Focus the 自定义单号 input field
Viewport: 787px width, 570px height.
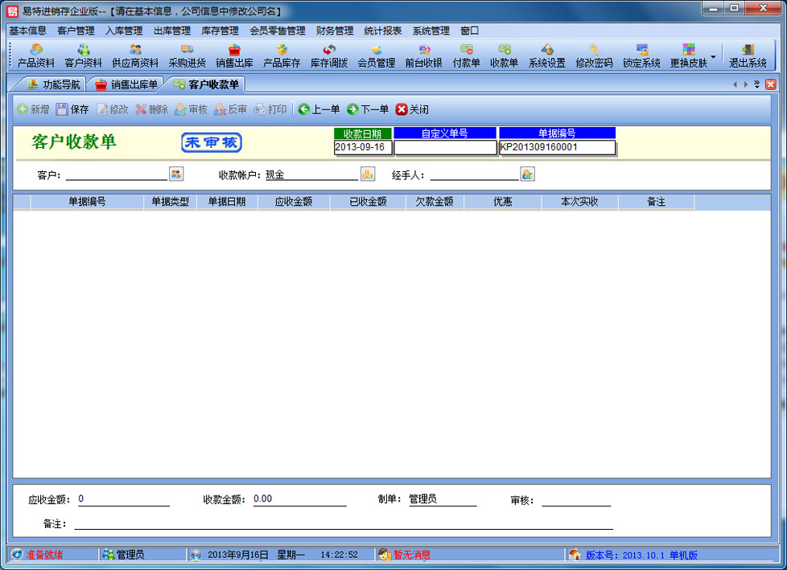click(445, 147)
